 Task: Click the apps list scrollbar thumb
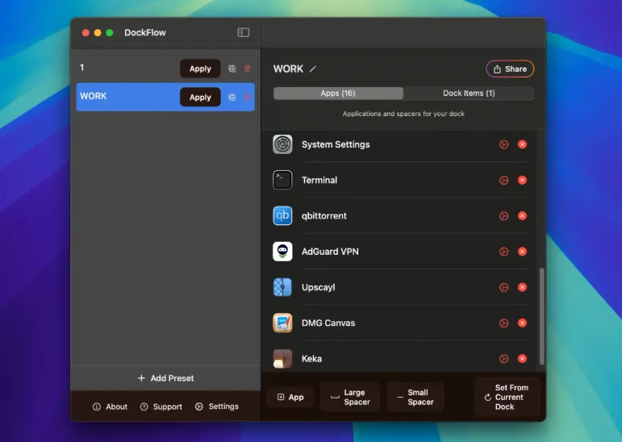click(542, 316)
